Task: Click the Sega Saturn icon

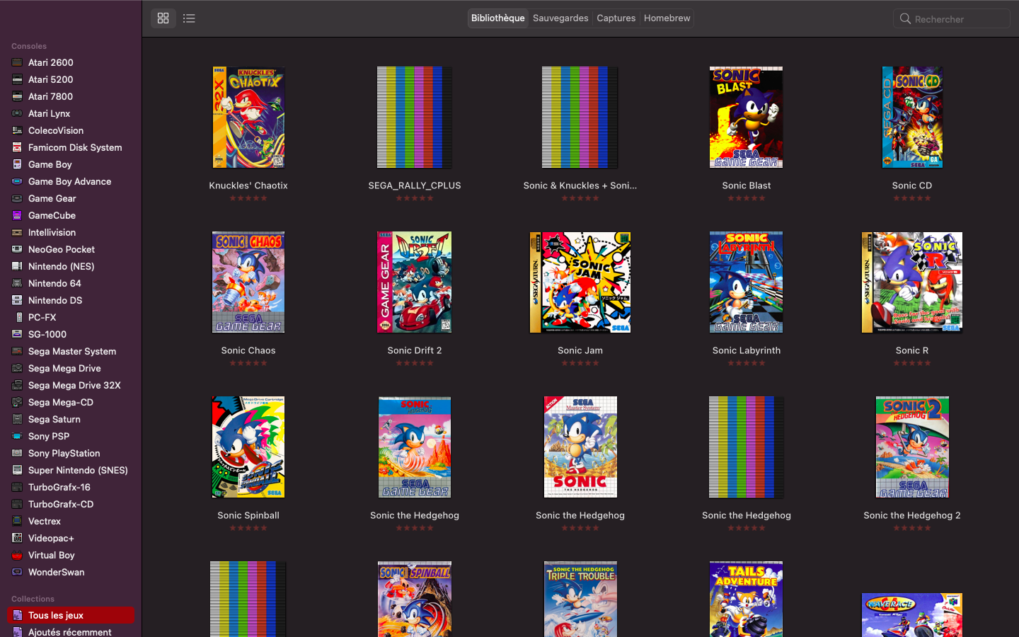Action: point(17,419)
